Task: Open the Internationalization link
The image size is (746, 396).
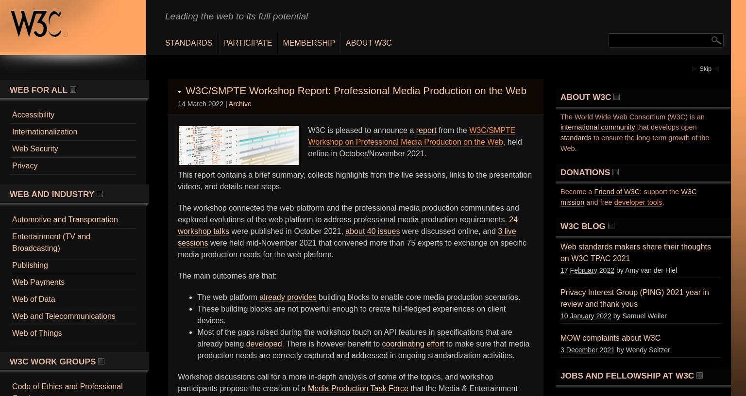Action: pyautogui.click(x=45, y=132)
